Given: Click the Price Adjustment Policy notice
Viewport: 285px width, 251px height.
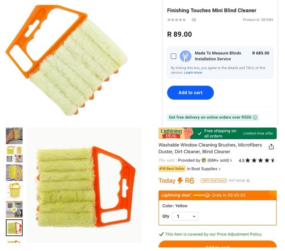Looking at the screenshot, I should click(x=211, y=234).
